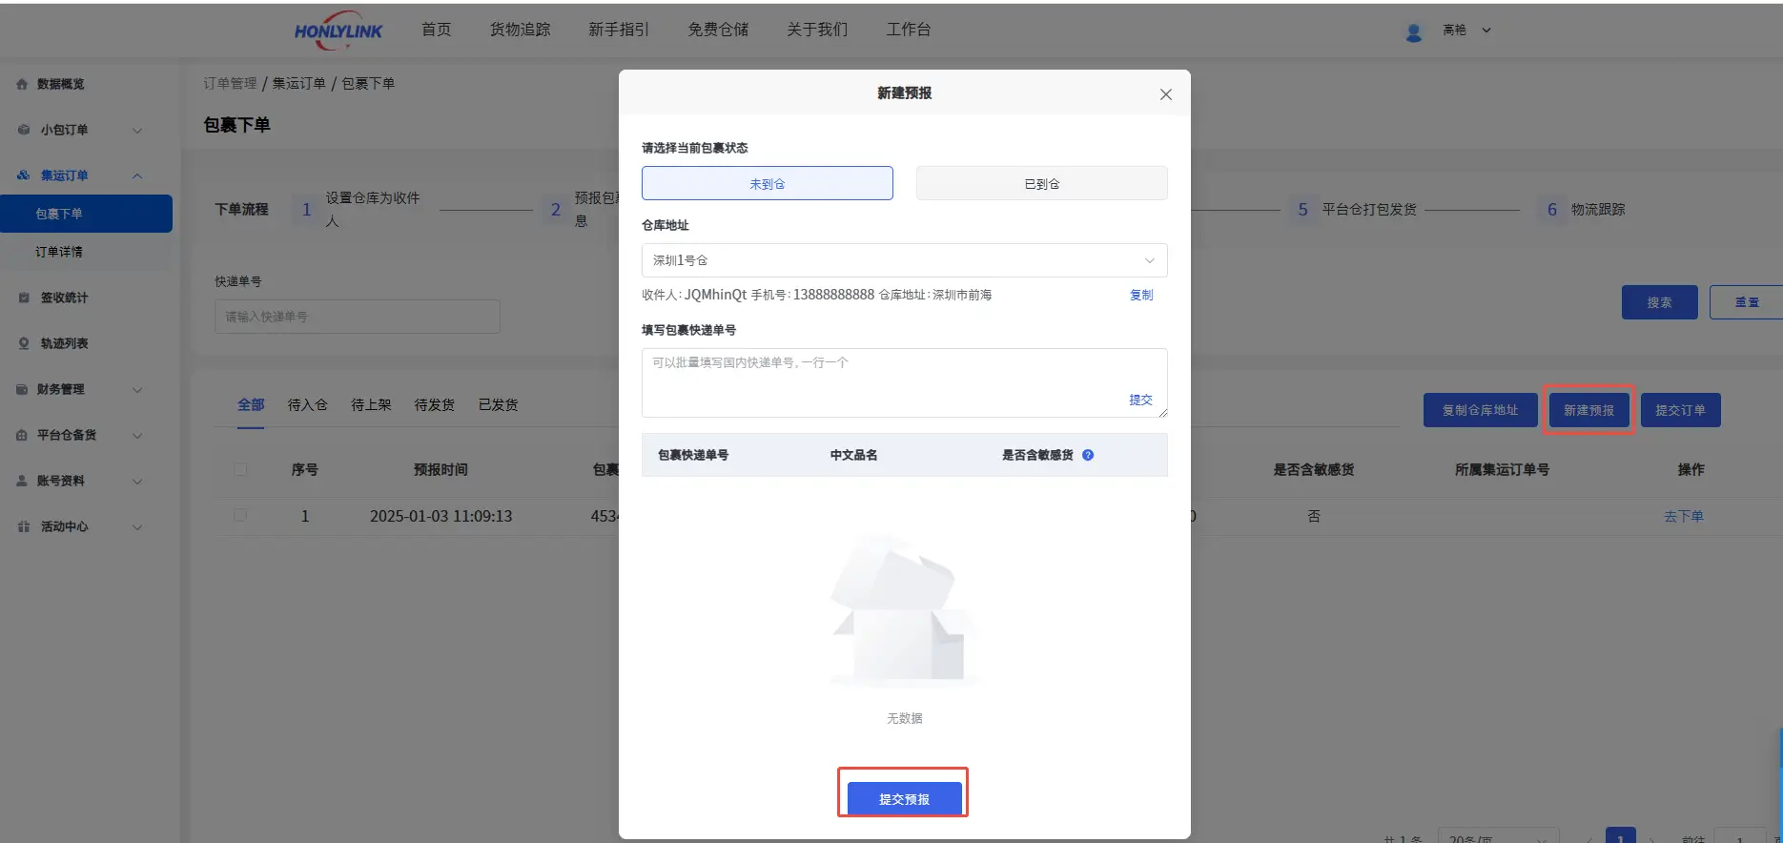Click the 签收统计 sidebar icon
The height and width of the screenshot is (843, 1783).
click(x=24, y=298)
